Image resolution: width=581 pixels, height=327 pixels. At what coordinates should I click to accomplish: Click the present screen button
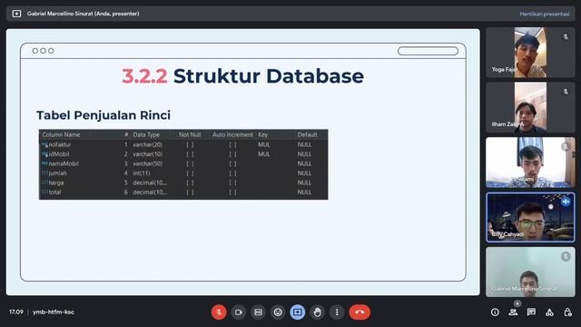[x=298, y=312]
